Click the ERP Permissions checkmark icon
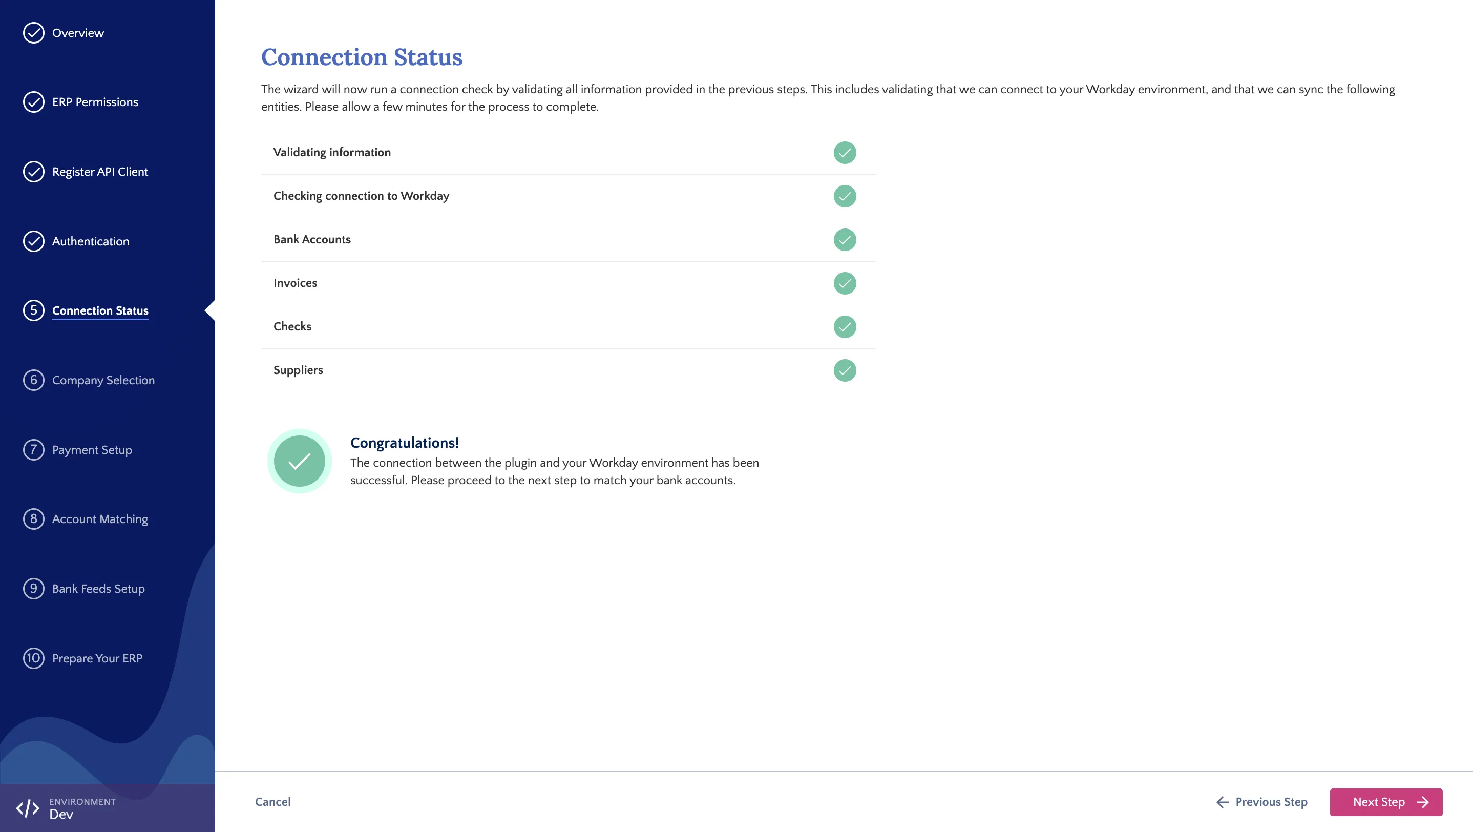 (x=34, y=102)
